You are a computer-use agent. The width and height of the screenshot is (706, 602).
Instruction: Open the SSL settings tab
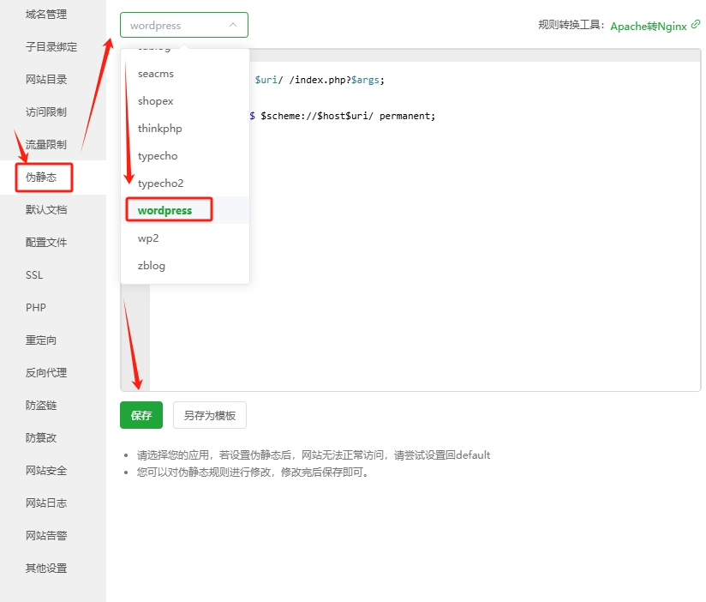(34, 275)
